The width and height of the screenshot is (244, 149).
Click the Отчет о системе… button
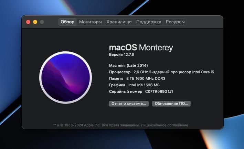coord(129,104)
